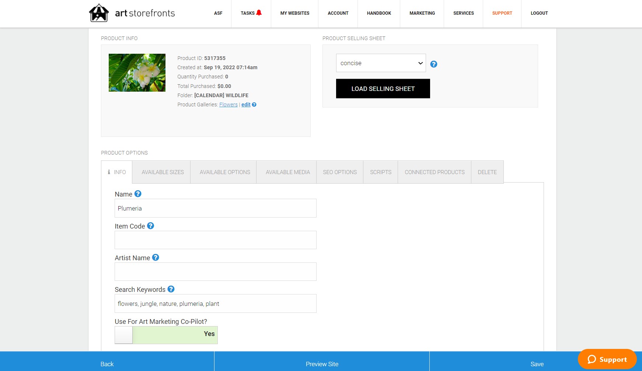Viewport: 642px width, 371px height.
Task: Click the orange Support chat button
Action: tap(607, 359)
